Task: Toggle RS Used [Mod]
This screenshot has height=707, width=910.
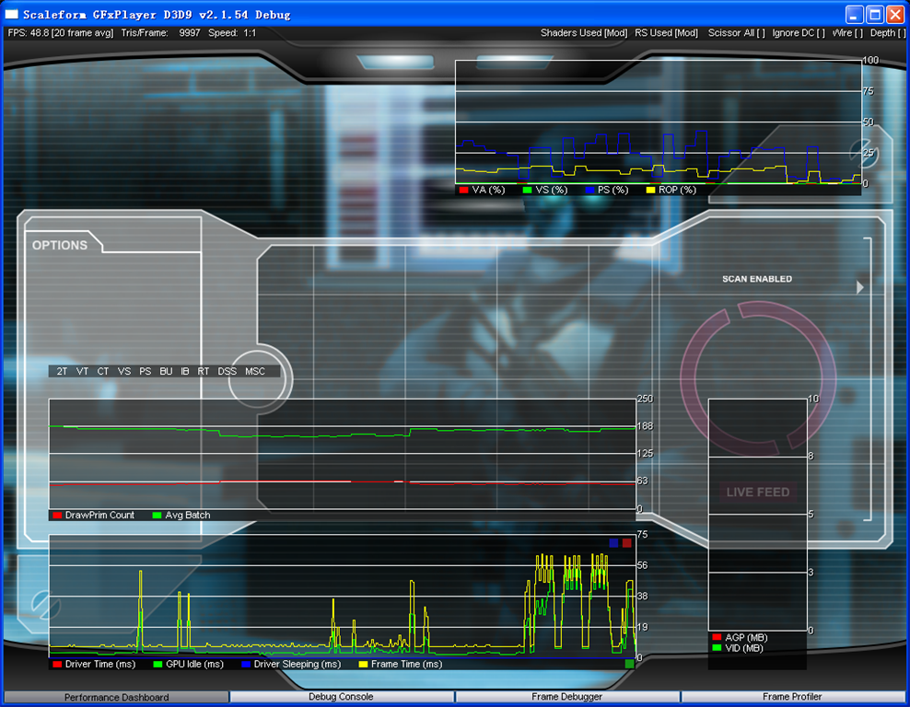Action: tap(666, 33)
